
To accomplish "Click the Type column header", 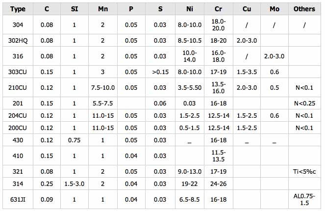I will point(18,9).
